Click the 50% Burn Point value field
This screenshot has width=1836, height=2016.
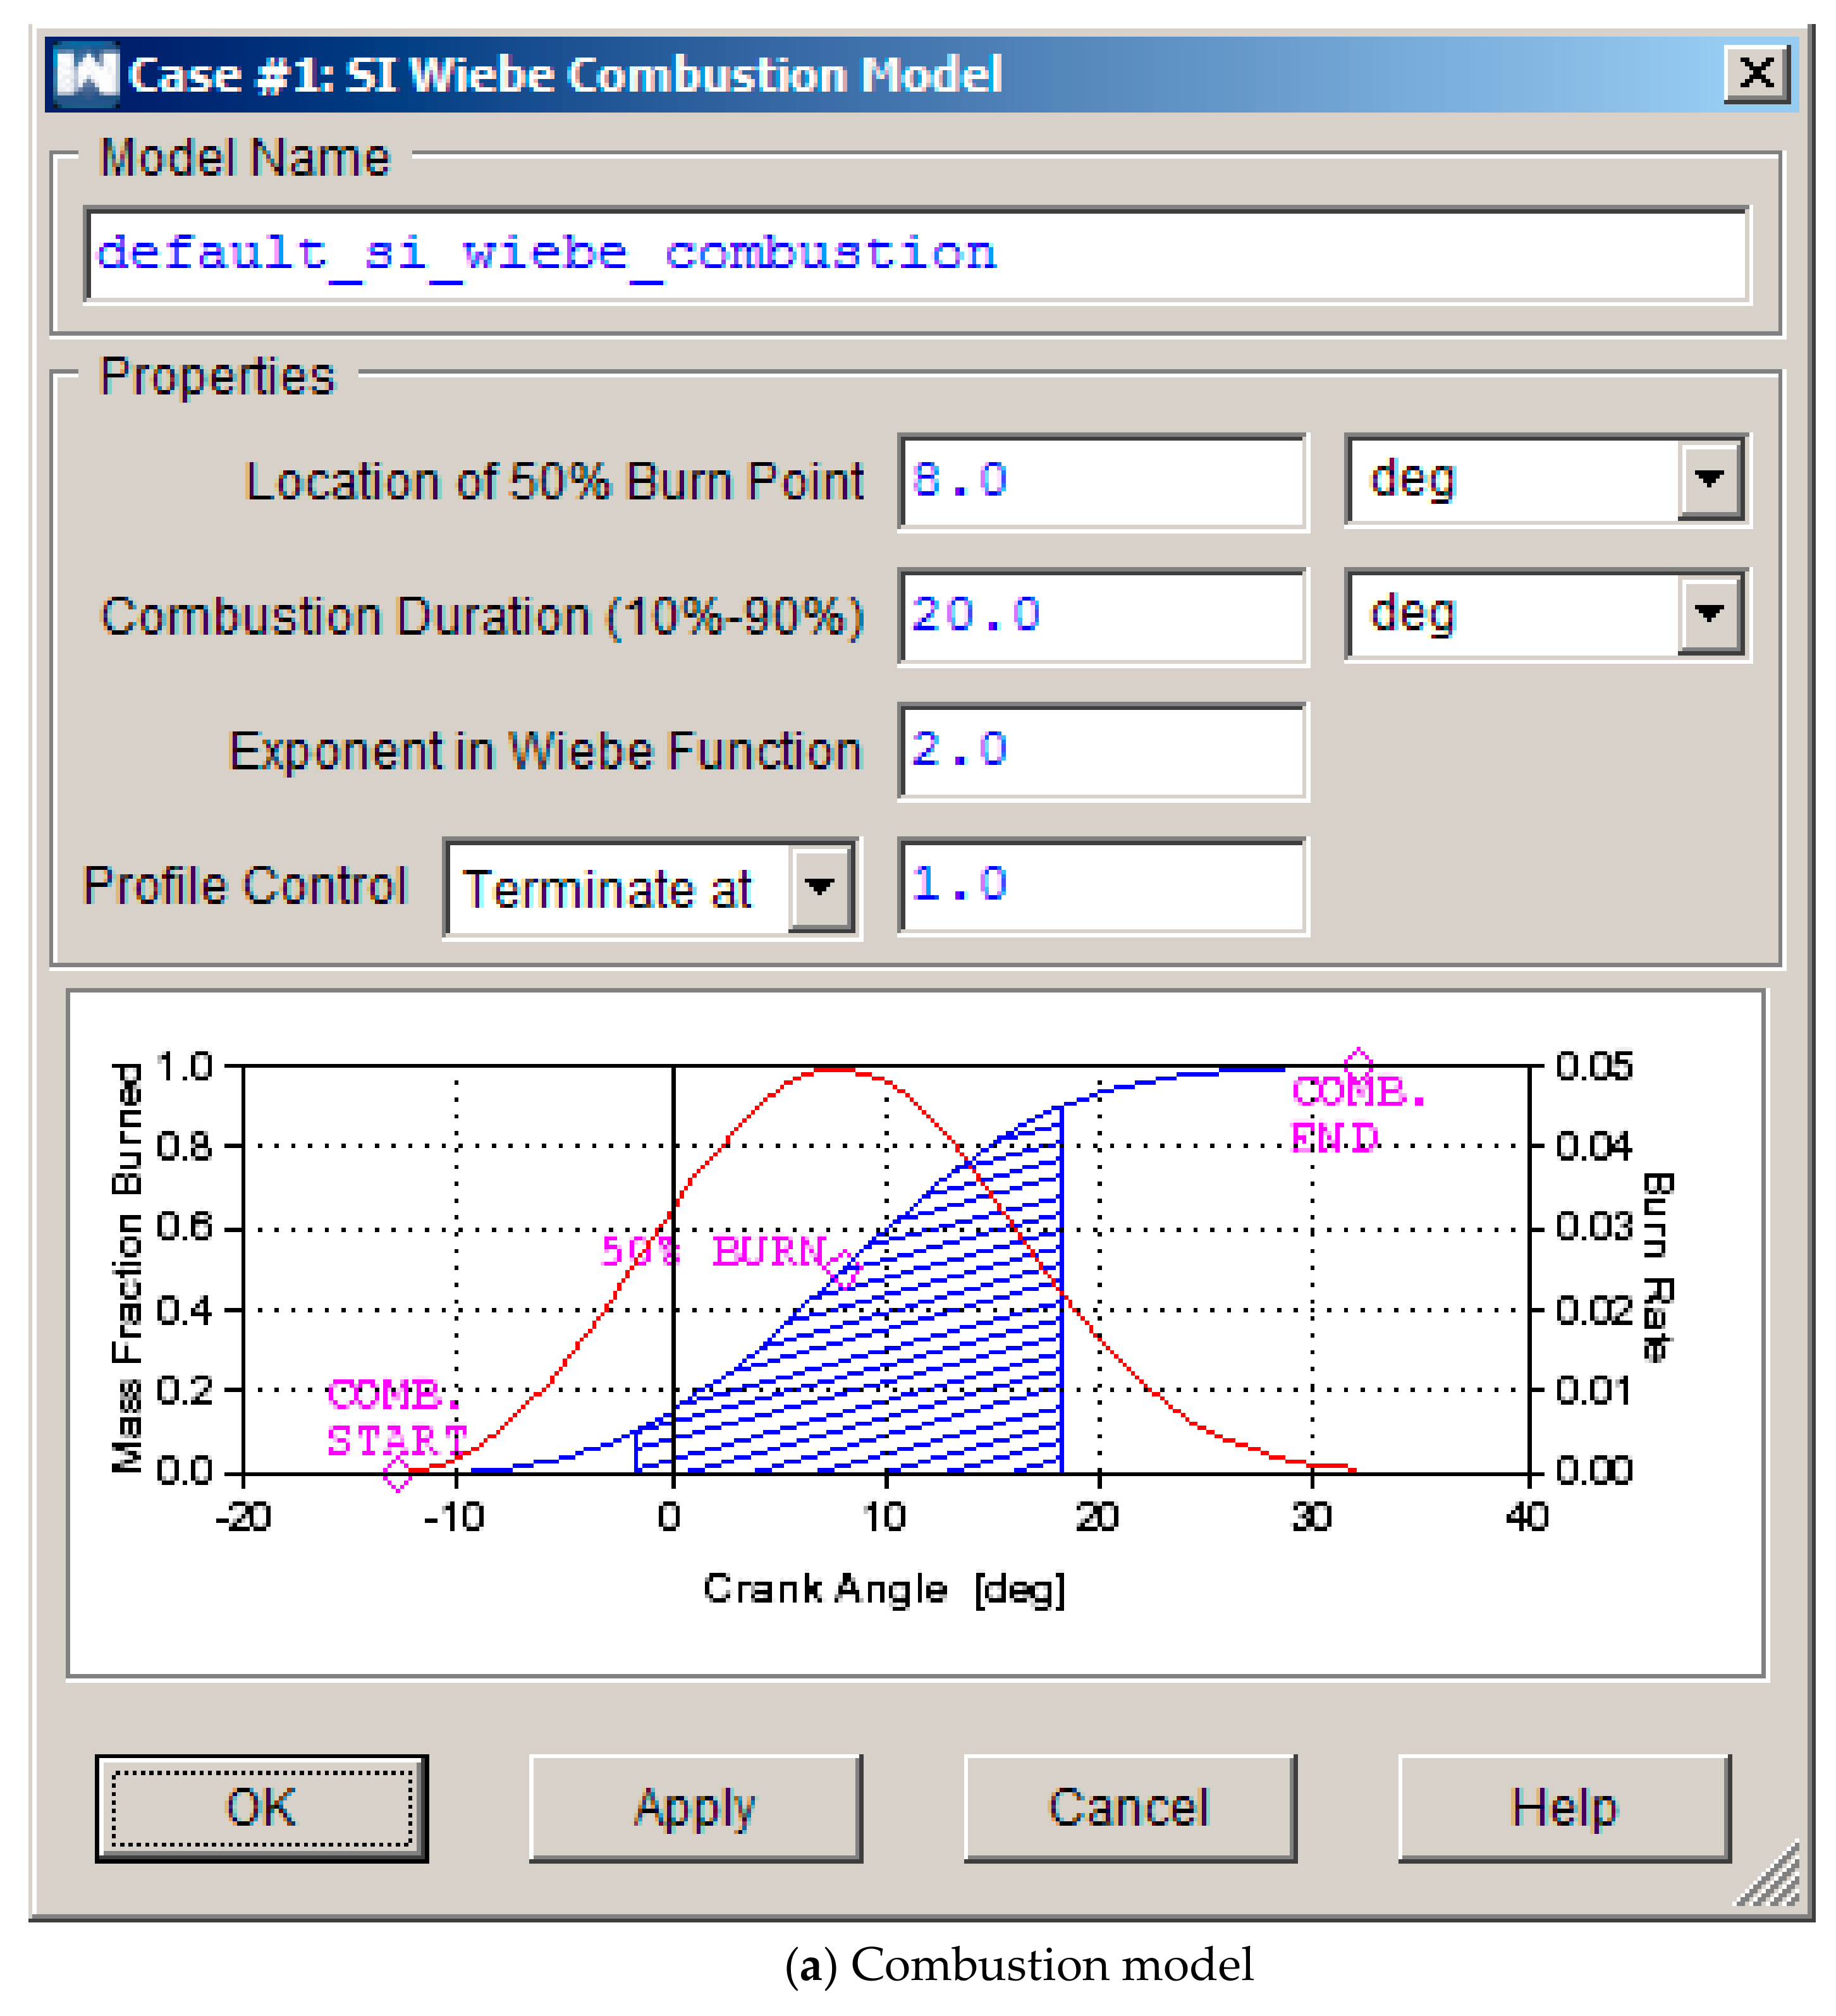(x=1102, y=481)
